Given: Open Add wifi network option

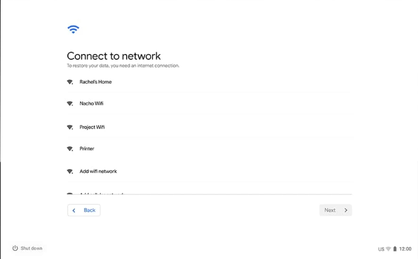Looking at the screenshot, I should click(x=209, y=172).
